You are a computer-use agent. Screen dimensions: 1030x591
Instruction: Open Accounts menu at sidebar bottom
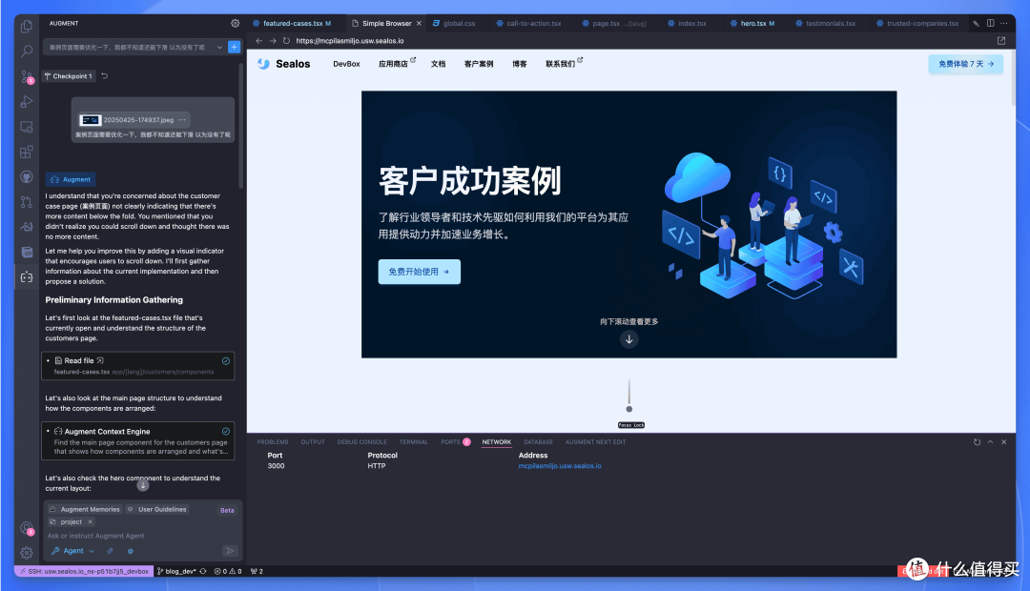(x=27, y=528)
